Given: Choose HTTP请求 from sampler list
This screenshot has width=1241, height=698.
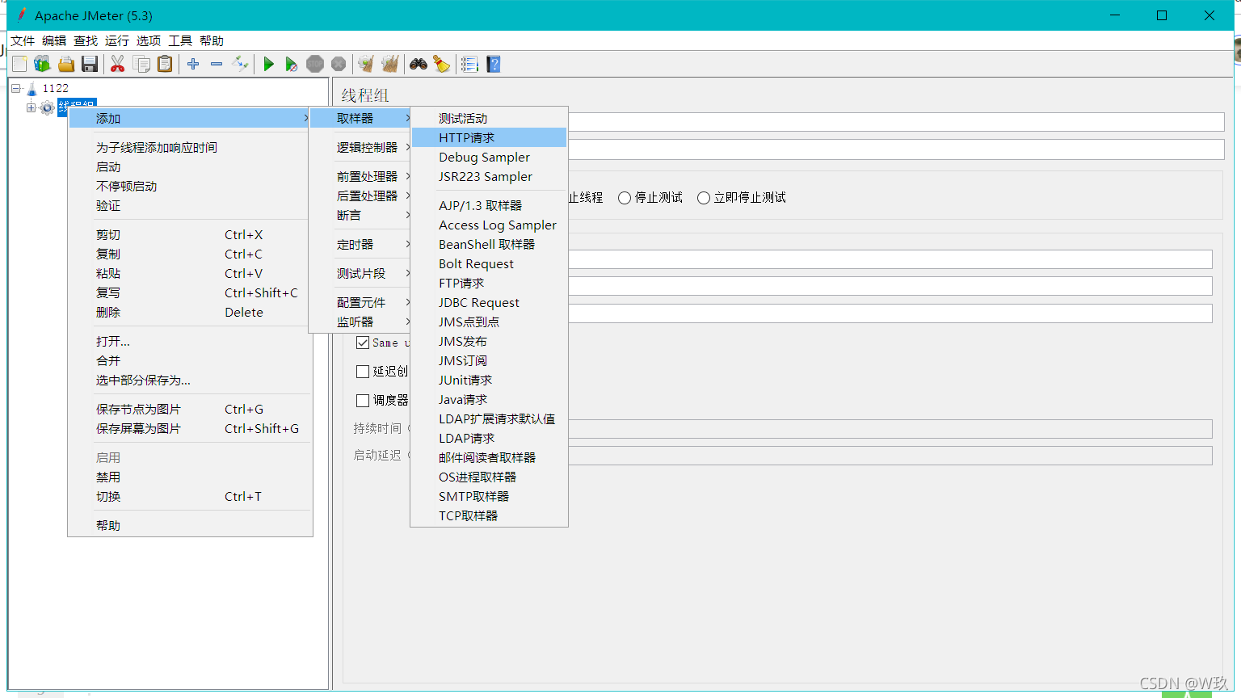Looking at the screenshot, I should point(489,137).
